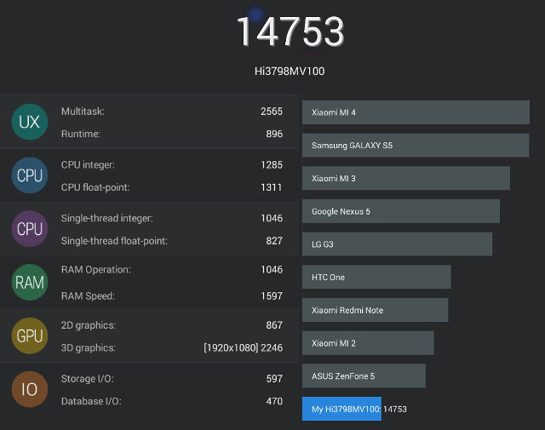Click the 14753 value beside the blue bar
This screenshot has height=430, width=545.
click(x=395, y=410)
